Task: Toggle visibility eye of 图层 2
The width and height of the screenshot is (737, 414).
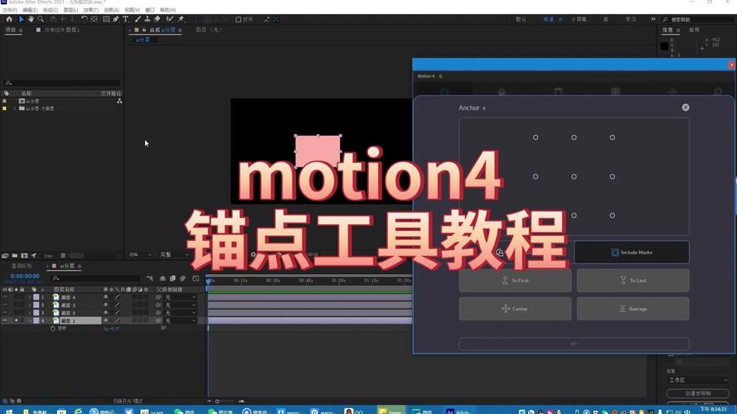Action: point(5,313)
